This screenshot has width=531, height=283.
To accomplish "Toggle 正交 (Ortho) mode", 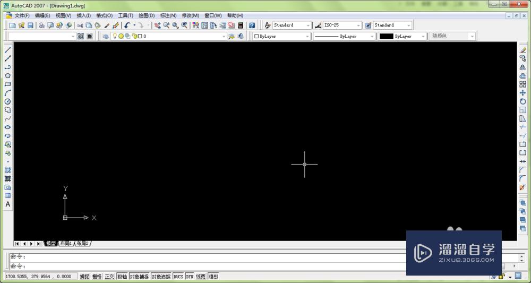I will 109,277.
